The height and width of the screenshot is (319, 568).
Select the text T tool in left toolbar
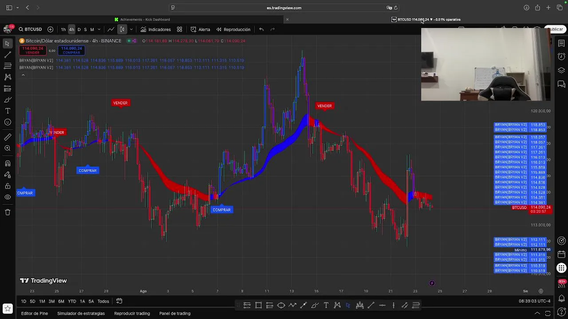point(8,111)
